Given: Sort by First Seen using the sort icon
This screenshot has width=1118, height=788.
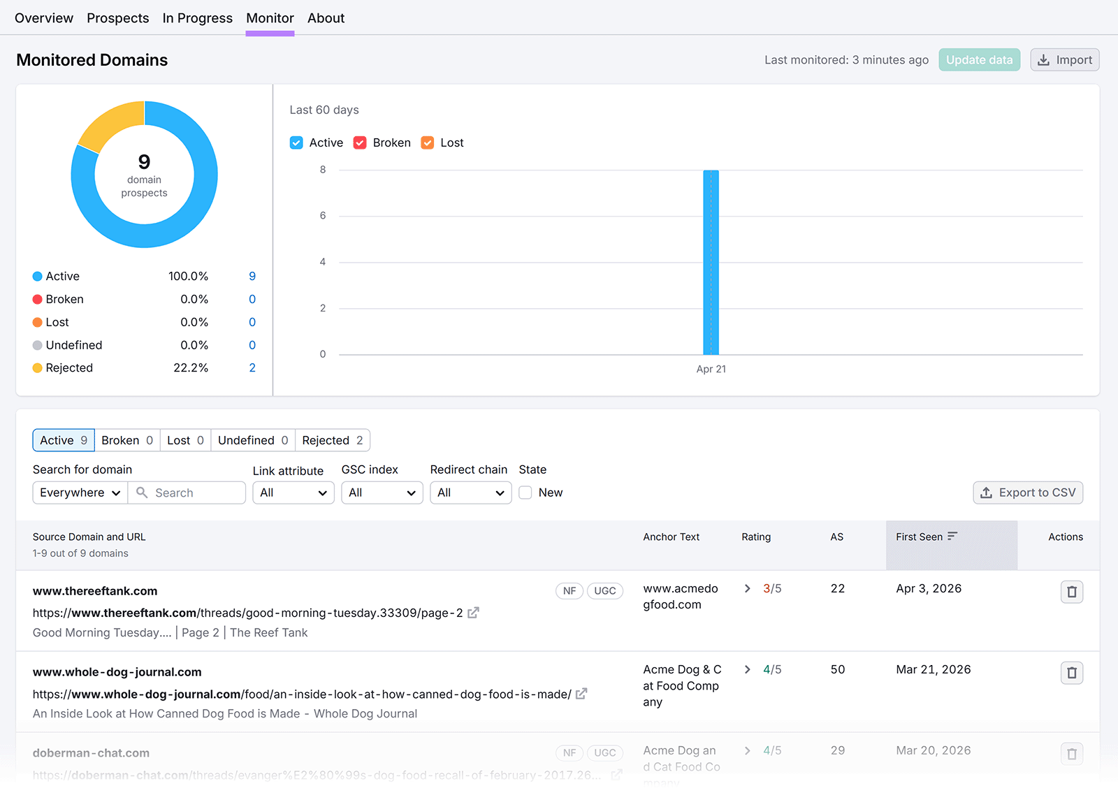Looking at the screenshot, I should (952, 535).
